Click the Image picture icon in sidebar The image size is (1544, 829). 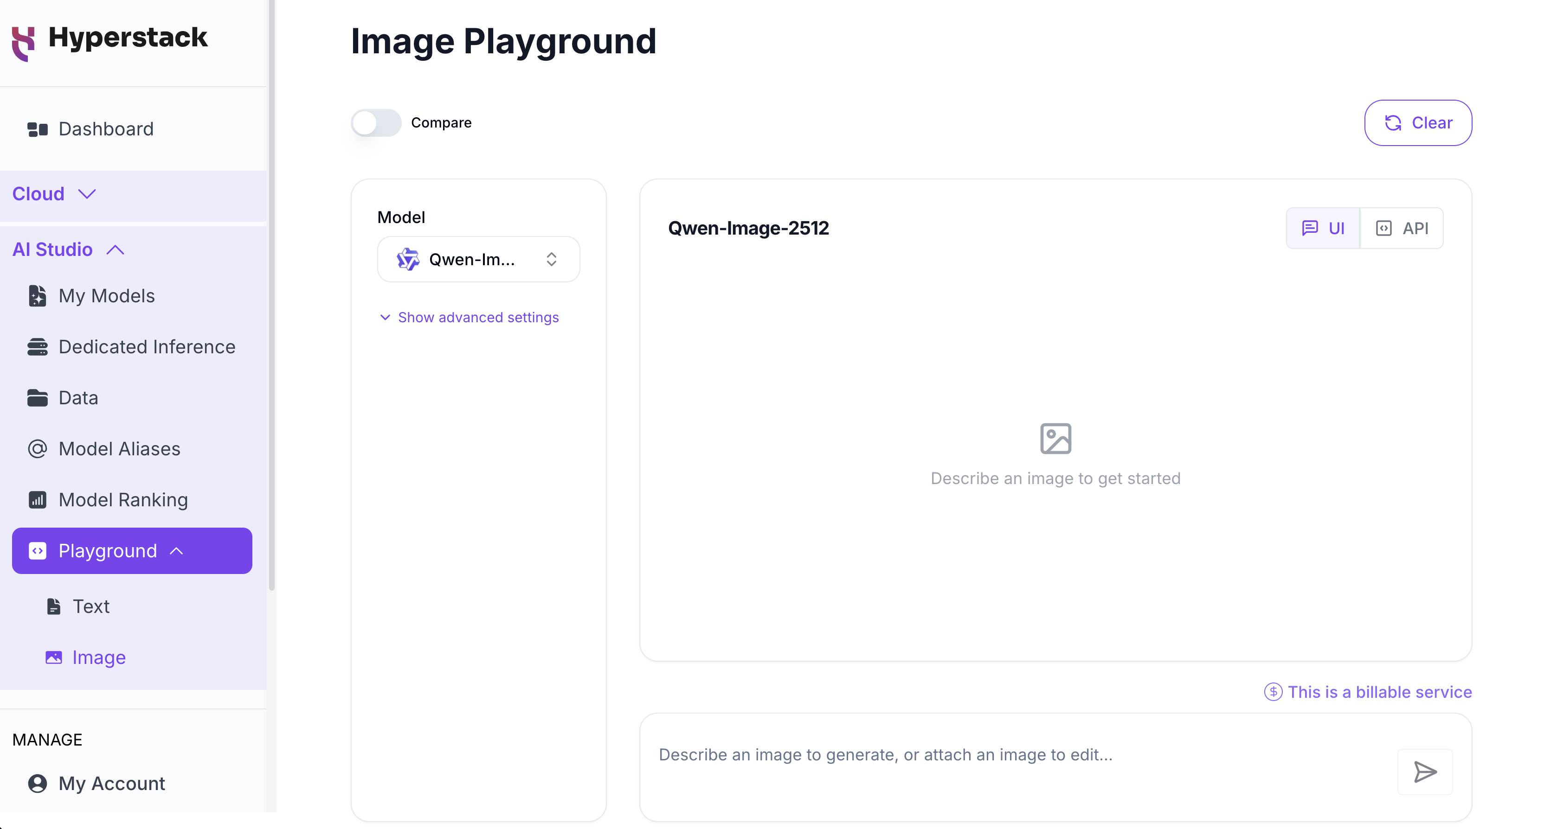click(54, 658)
